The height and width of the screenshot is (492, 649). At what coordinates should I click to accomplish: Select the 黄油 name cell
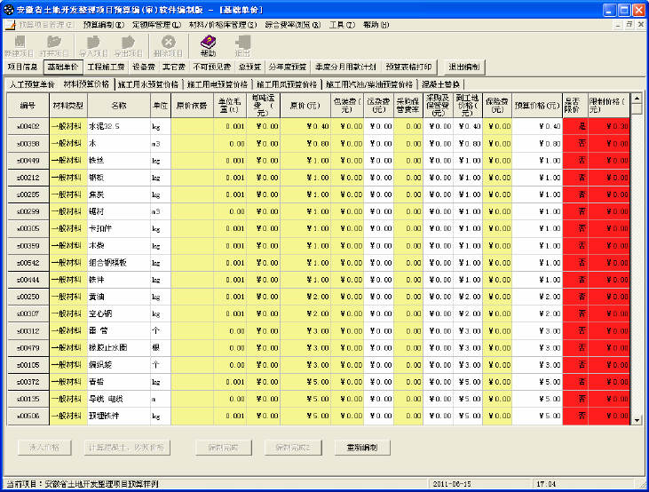[119, 297]
